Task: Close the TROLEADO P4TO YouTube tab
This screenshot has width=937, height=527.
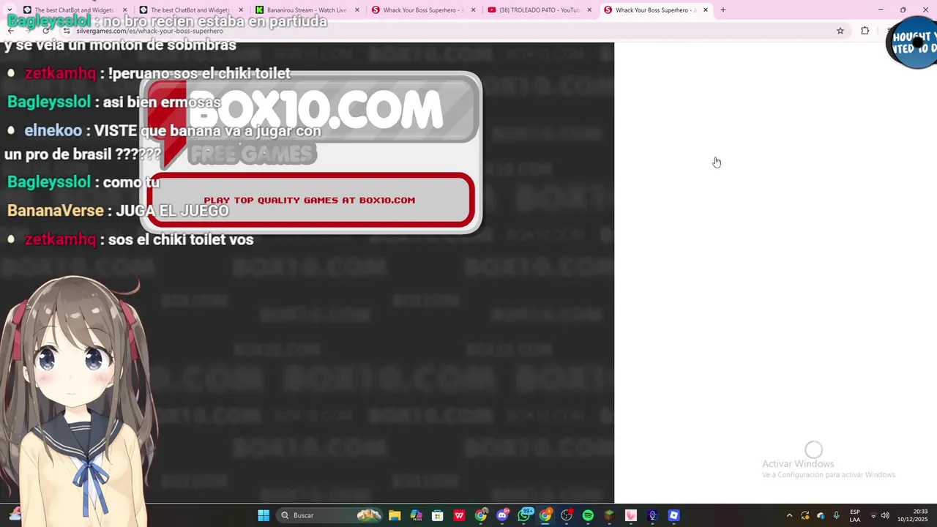Action: (x=589, y=10)
